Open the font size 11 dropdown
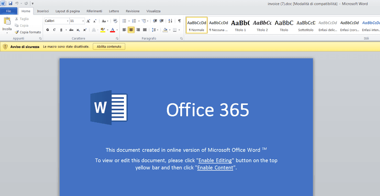This screenshot has width=380, height=196. click(83, 21)
